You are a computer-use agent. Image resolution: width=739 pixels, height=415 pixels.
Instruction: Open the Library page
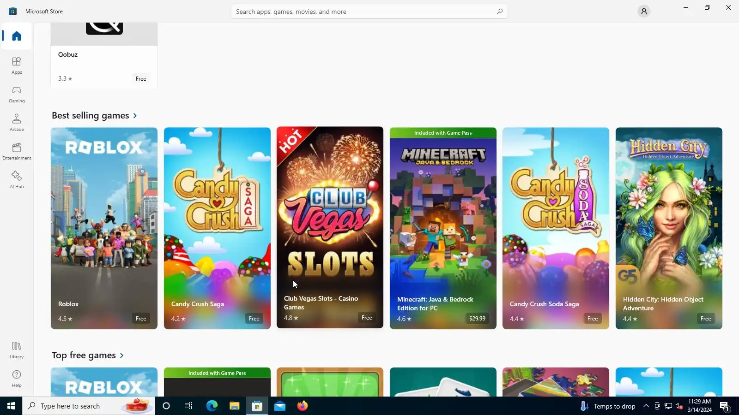click(x=17, y=350)
